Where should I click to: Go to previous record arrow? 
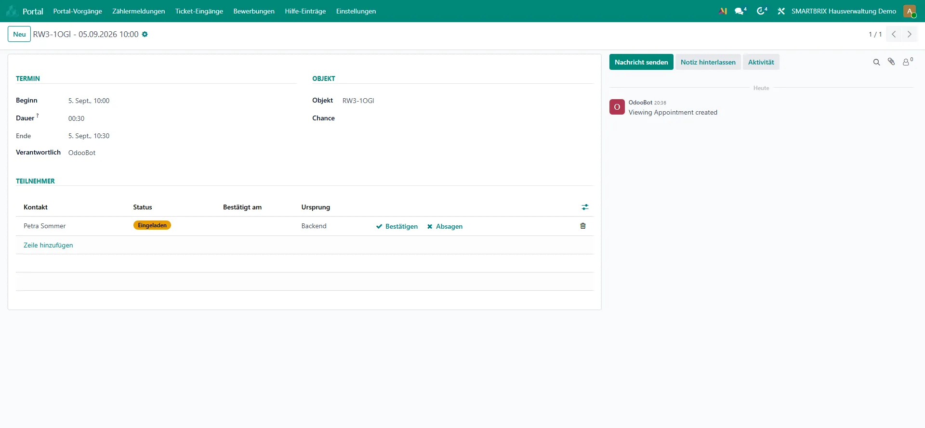[894, 34]
